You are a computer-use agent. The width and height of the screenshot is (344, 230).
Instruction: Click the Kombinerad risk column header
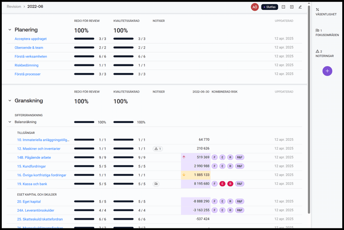click(x=224, y=92)
